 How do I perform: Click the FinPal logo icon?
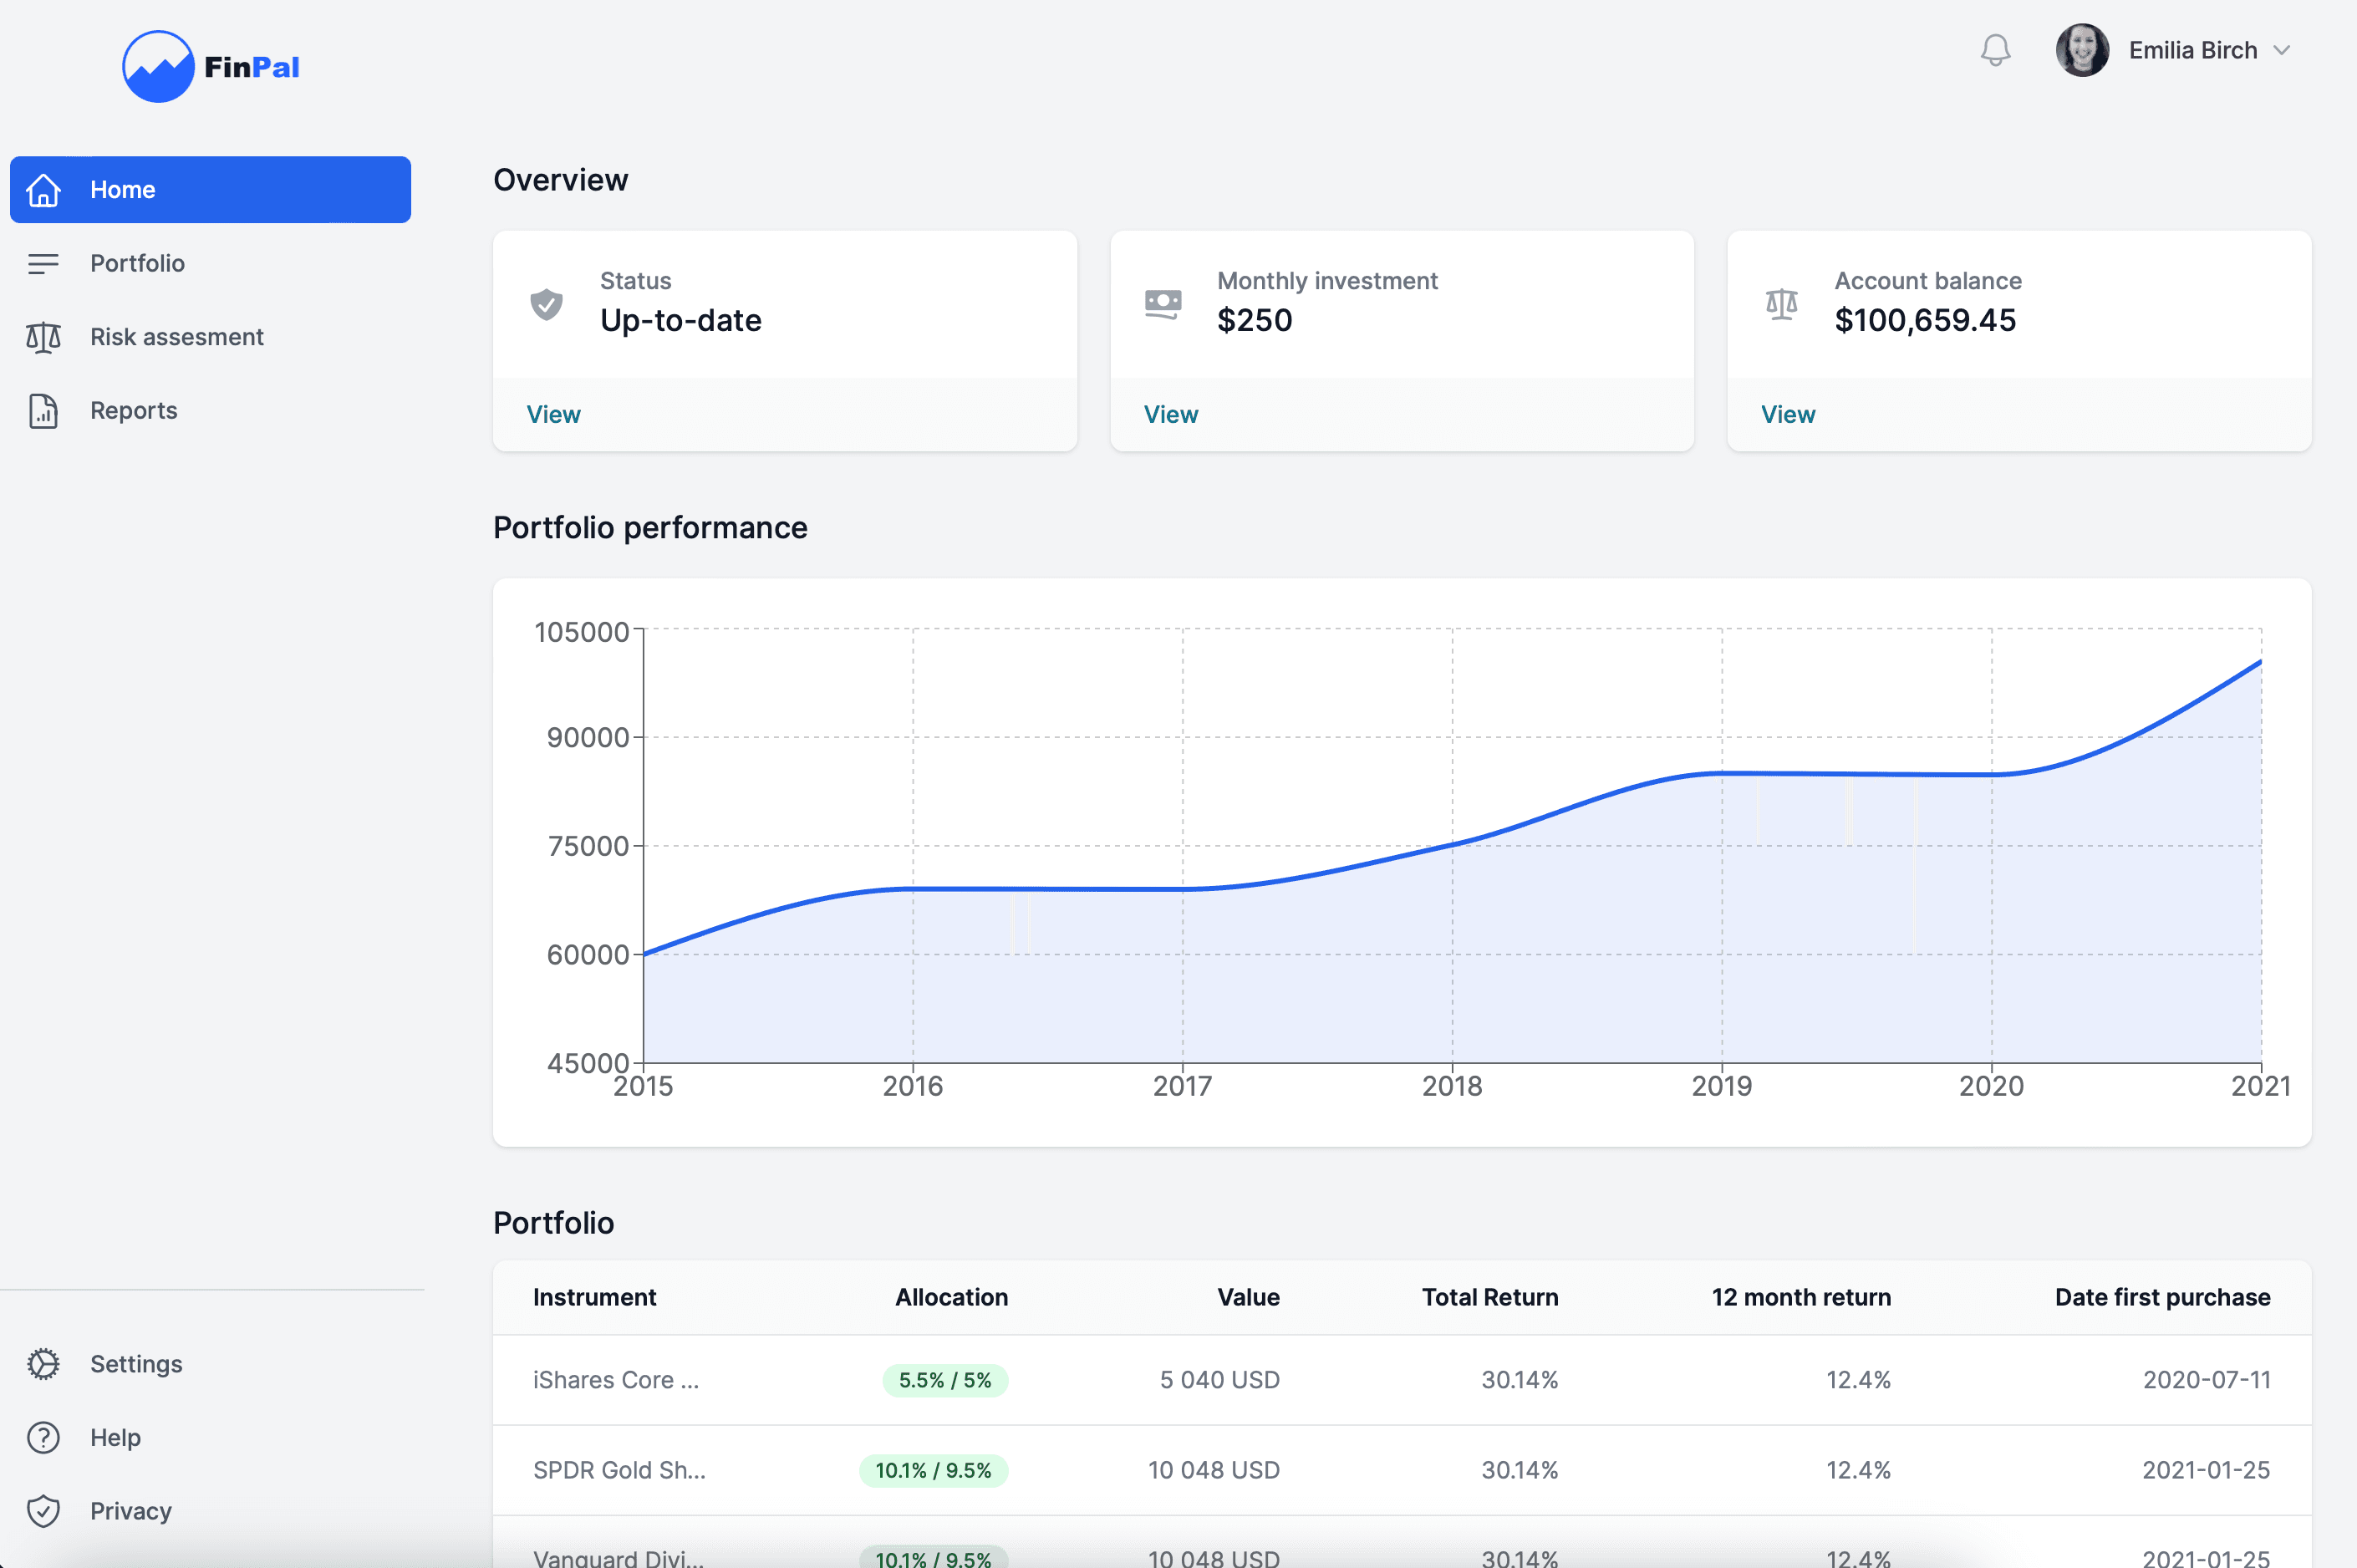(158, 67)
